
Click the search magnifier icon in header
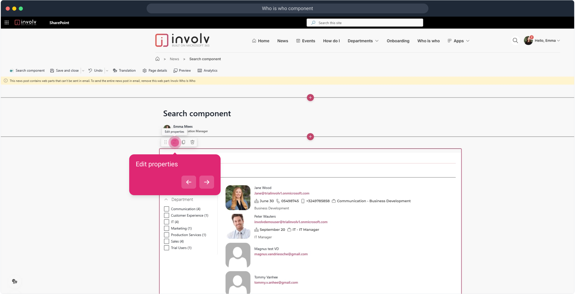coord(515,41)
